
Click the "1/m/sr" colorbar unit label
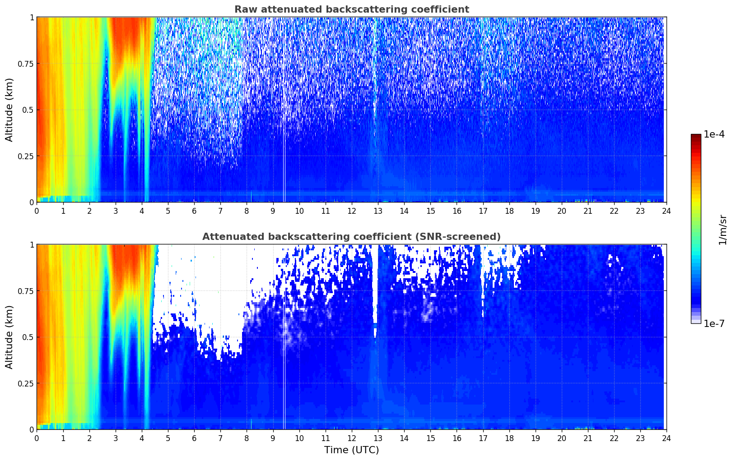[x=723, y=229]
